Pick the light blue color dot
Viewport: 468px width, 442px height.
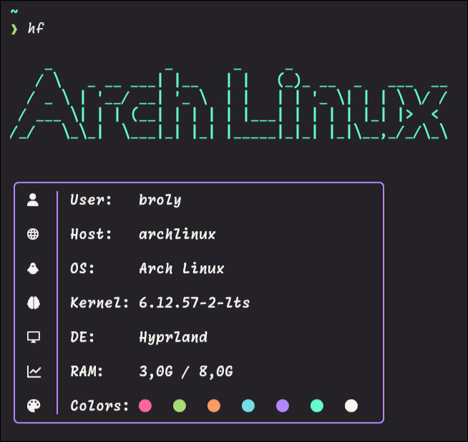click(248, 406)
